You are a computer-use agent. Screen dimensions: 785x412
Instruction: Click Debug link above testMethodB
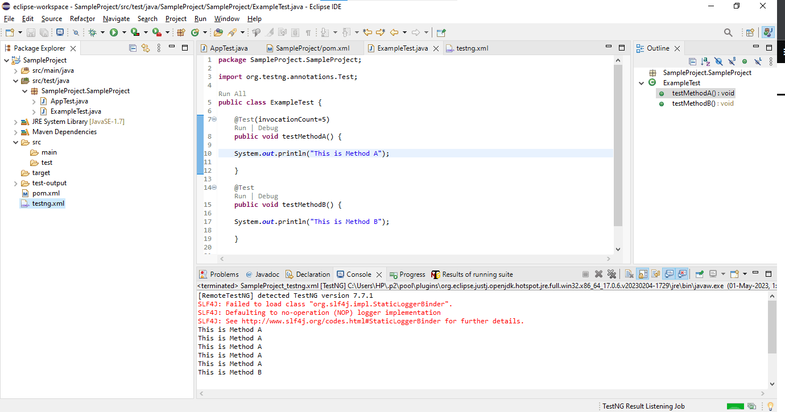(x=268, y=196)
